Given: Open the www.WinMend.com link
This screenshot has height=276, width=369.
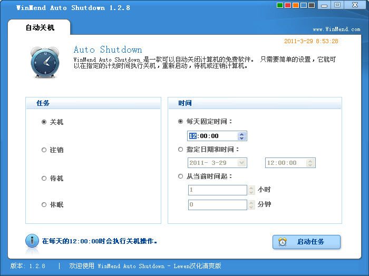Looking at the screenshot, I should [x=336, y=29].
